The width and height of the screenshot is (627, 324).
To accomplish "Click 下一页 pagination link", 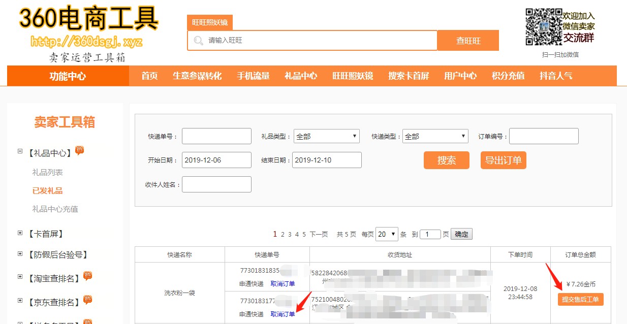I will click(x=319, y=235).
